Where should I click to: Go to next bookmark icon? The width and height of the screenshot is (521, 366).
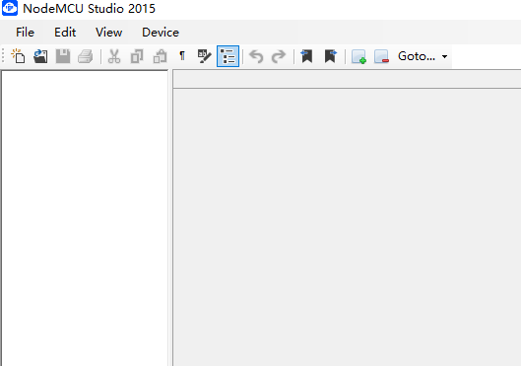click(330, 56)
